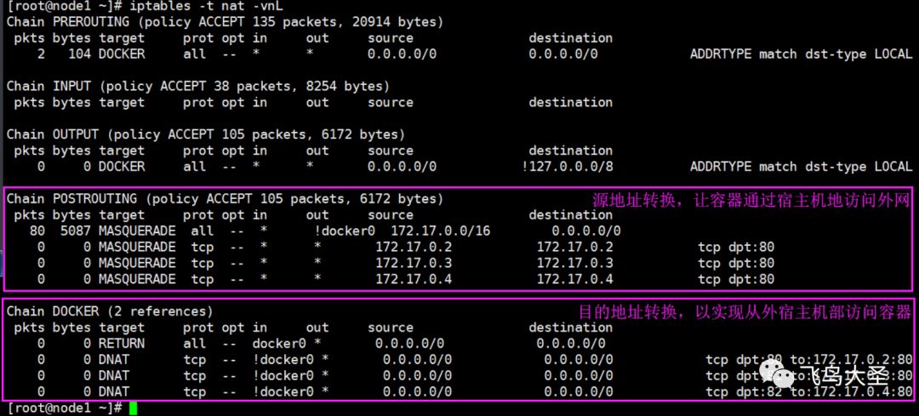The height and width of the screenshot is (416, 919).
Task: Click the 'ADDRTYPE match dst-type LOCAL' text in PREROUTING row
Action: [802, 54]
